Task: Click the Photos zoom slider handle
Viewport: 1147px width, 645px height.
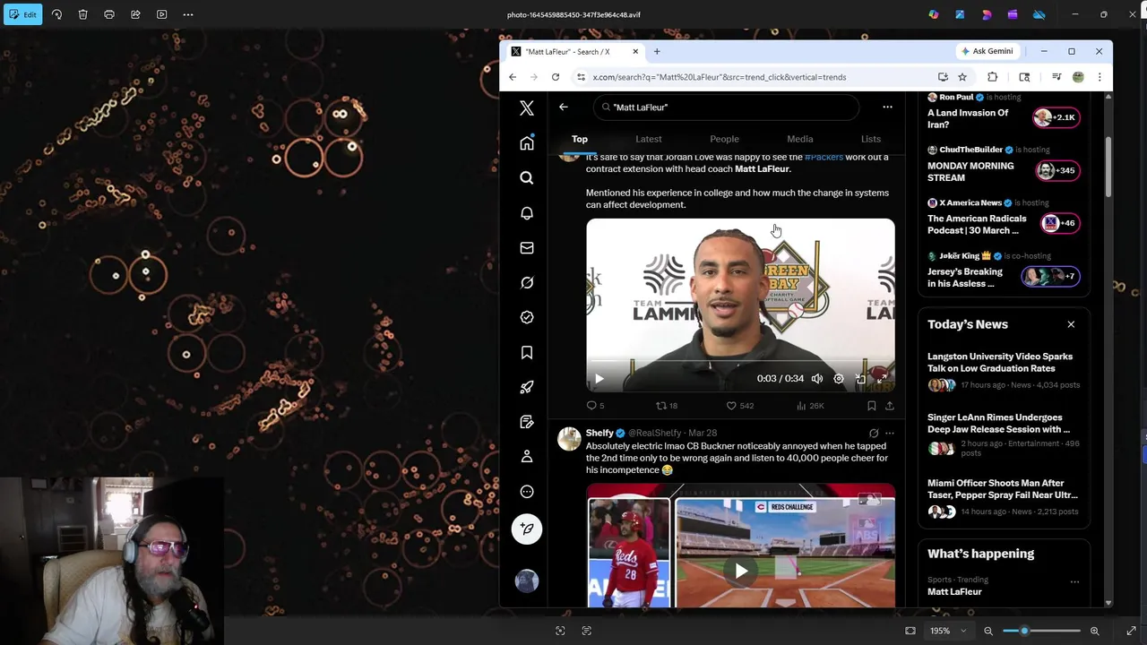Action: click(1024, 631)
